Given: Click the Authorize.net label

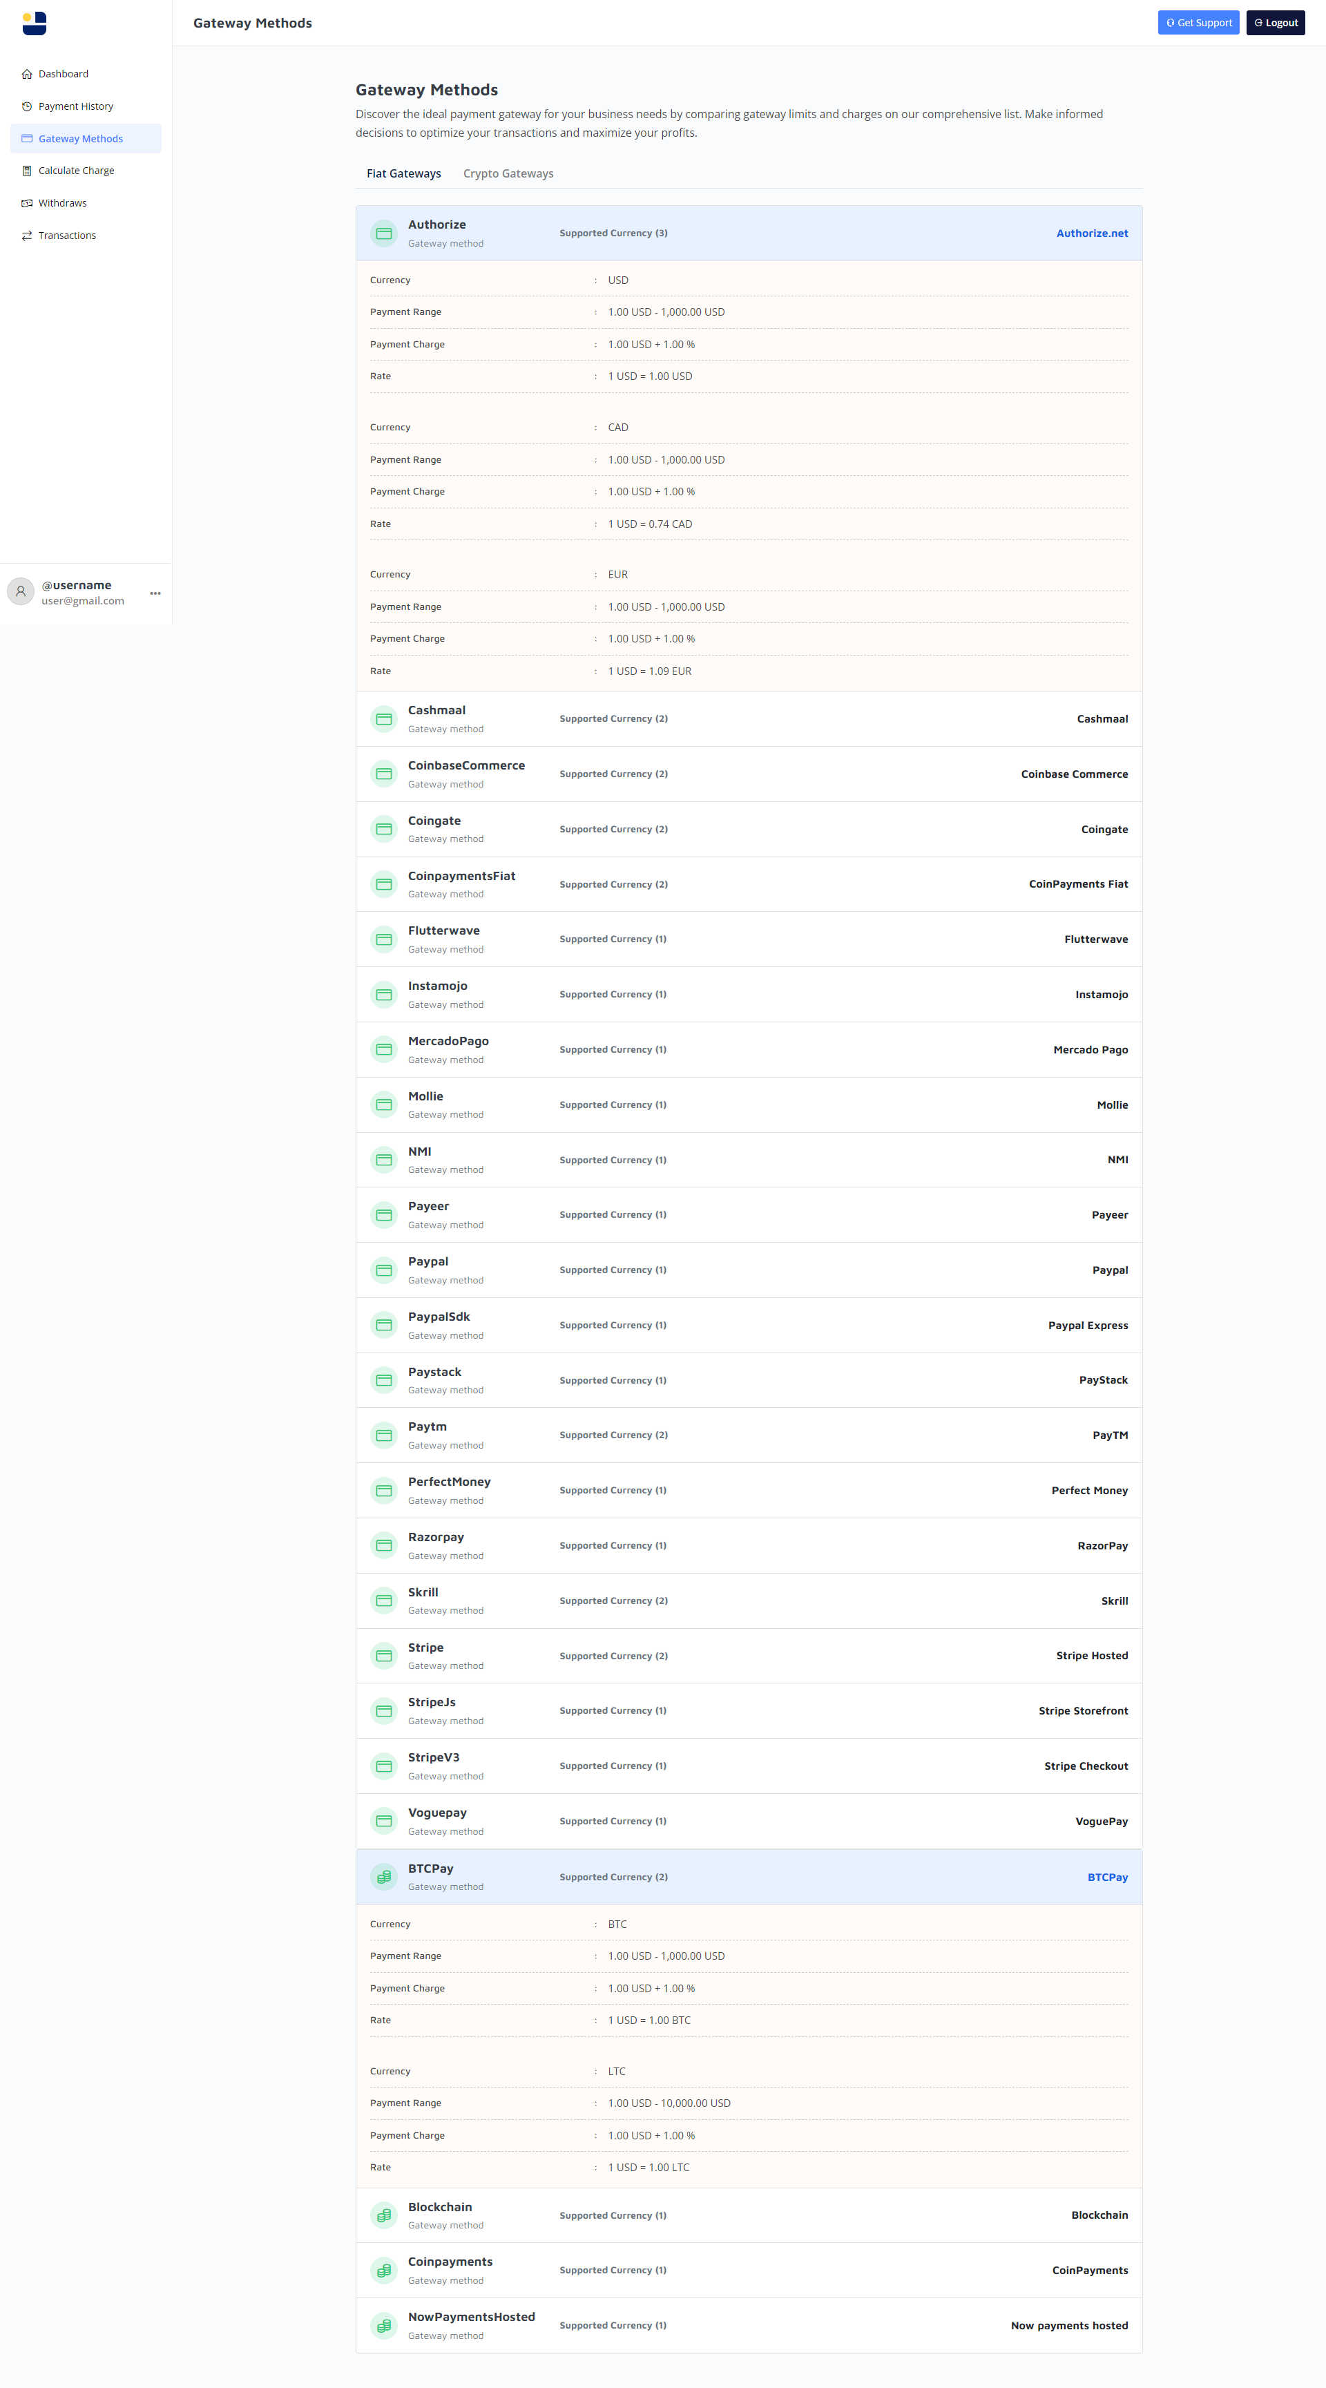Looking at the screenshot, I should click(x=1092, y=233).
